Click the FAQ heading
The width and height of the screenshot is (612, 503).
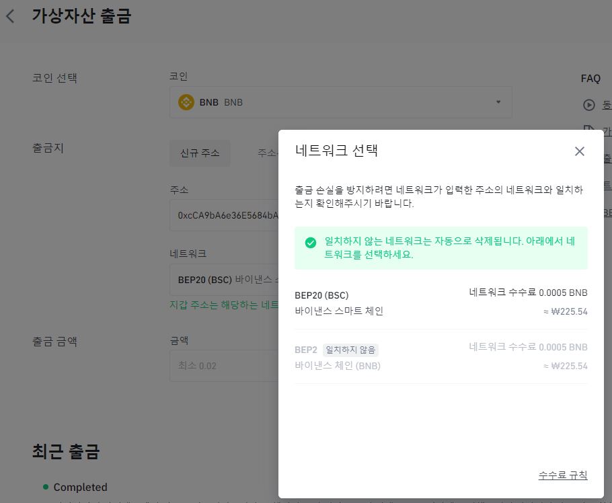[x=590, y=79]
